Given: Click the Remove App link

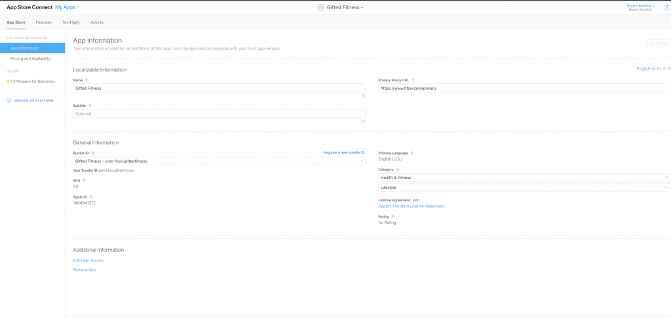Looking at the screenshot, I should 85,270.
